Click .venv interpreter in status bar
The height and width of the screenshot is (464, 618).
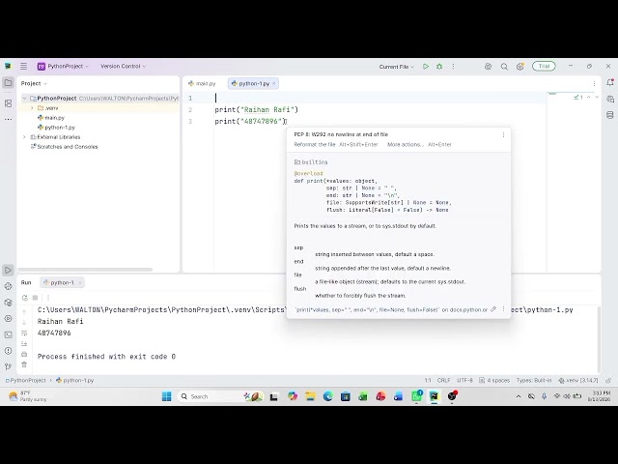[x=578, y=380]
